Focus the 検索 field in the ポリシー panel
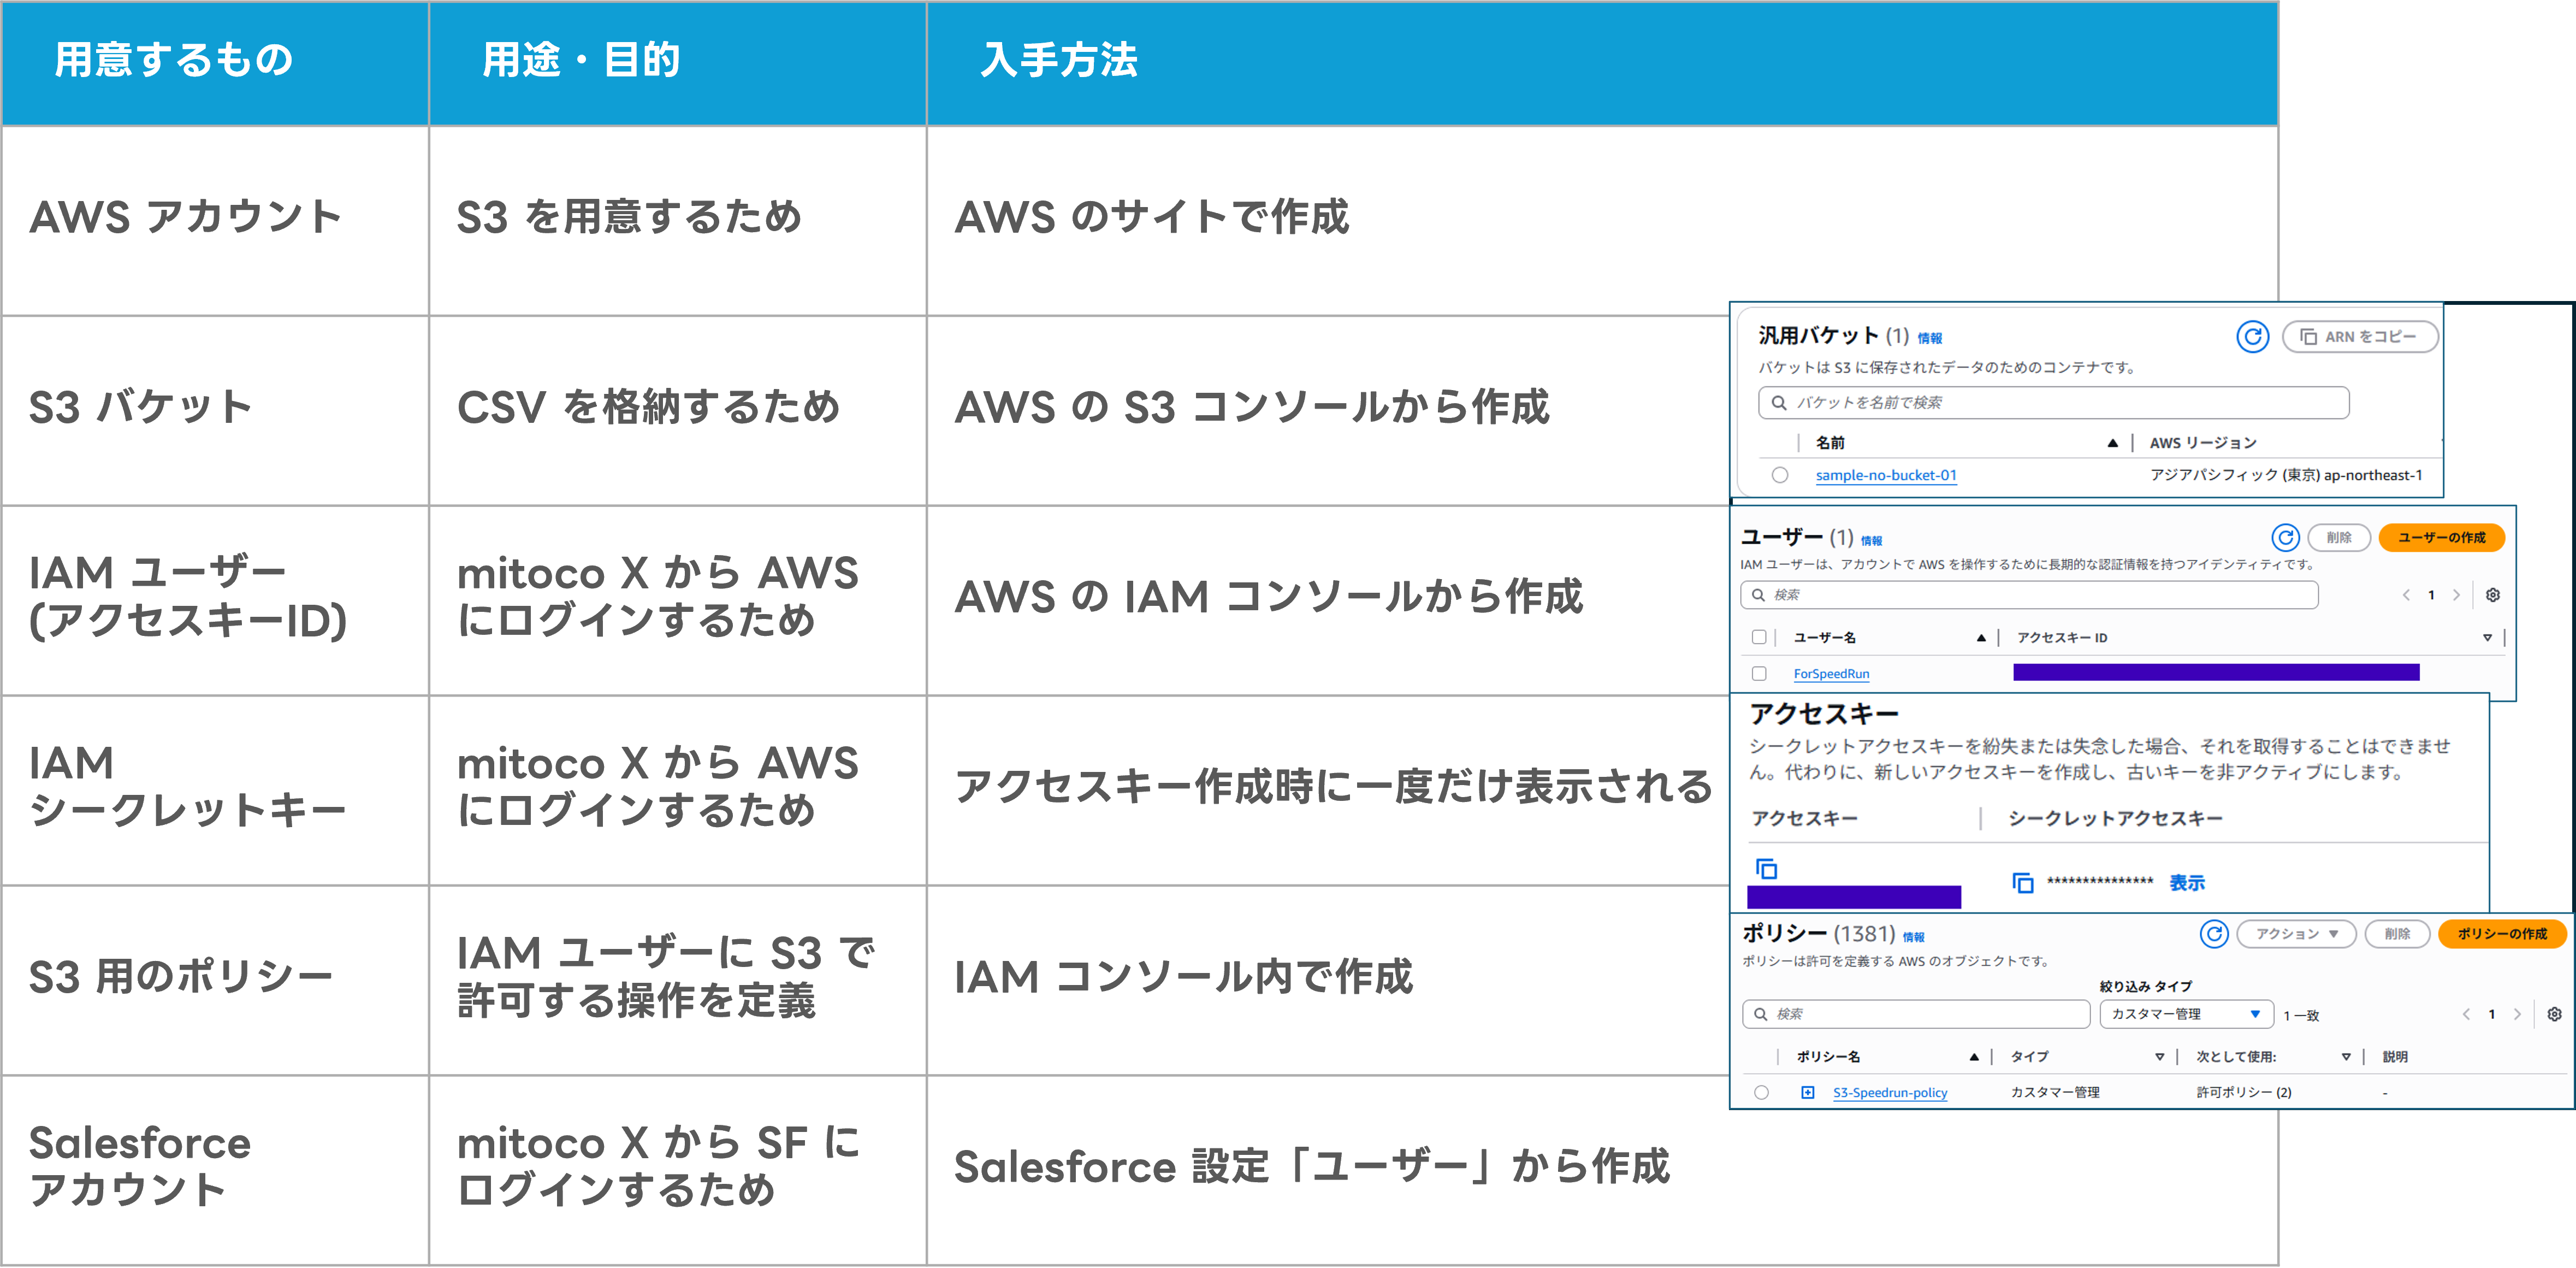 [1916, 1014]
